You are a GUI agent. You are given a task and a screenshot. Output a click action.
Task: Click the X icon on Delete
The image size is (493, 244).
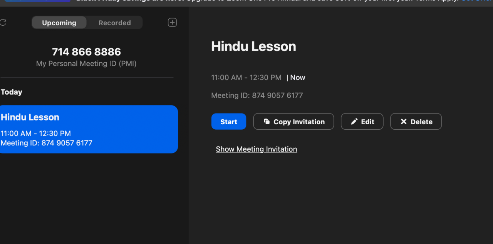(404, 122)
